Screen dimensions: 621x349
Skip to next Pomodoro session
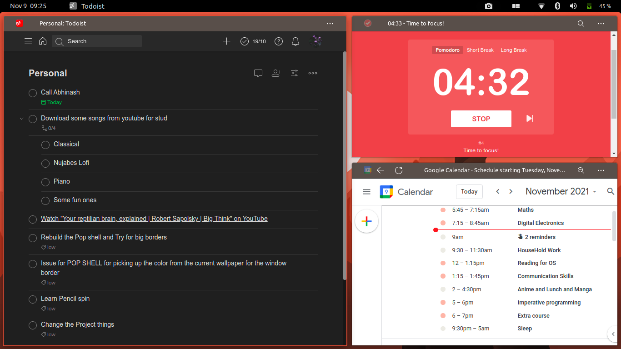[529, 119]
